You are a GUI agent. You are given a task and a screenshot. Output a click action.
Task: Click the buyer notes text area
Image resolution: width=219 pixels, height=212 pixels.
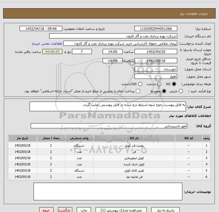click(x=108, y=192)
